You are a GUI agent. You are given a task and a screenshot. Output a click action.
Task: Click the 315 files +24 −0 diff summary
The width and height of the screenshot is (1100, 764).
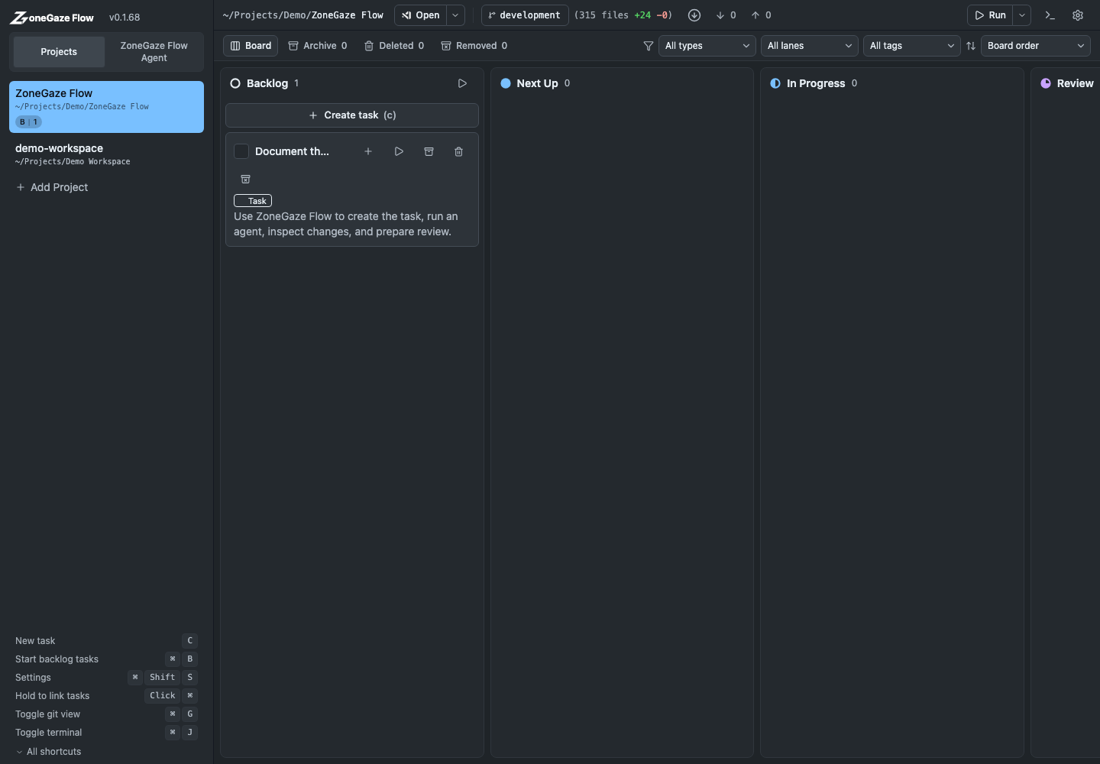pyautogui.click(x=623, y=15)
